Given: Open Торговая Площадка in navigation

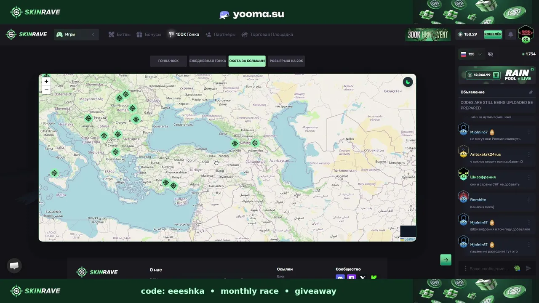Looking at the screenshot, I should (267, 35).
